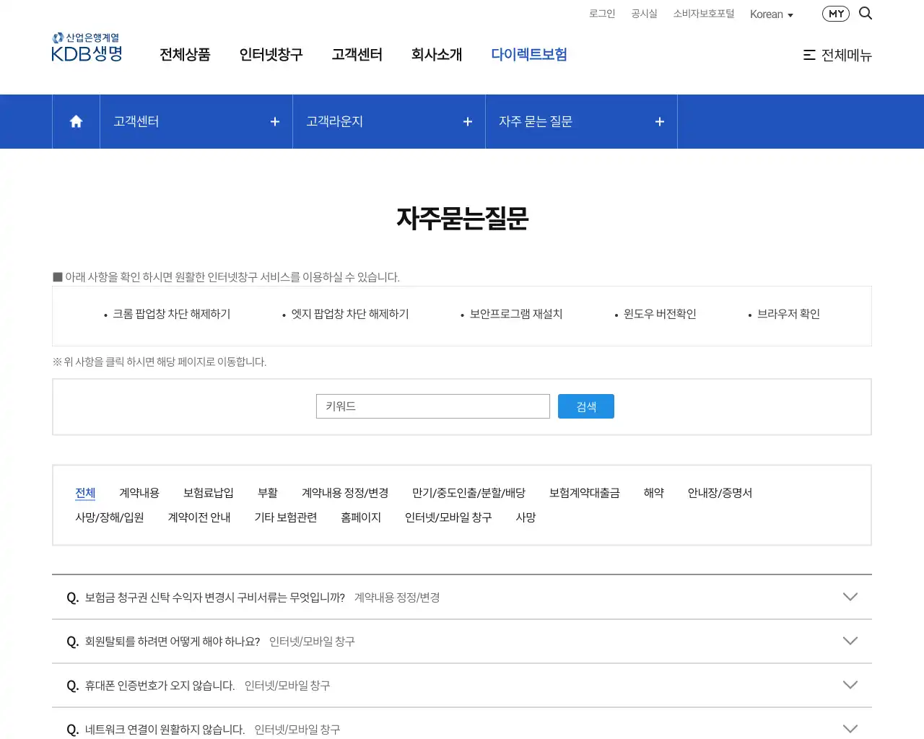Open the 전체메뉴 hamburger menu
This screenshot has width=924, height=739.
point(837,56)
